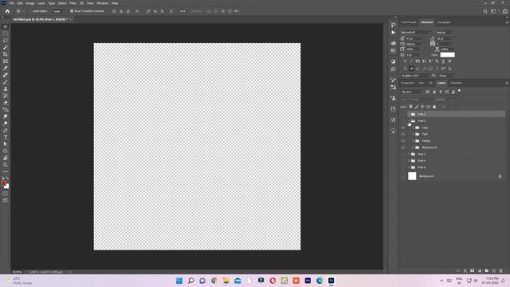Open the Learn lightbulb panel icon
510x287 pixels.
click(x=393, y=131)
